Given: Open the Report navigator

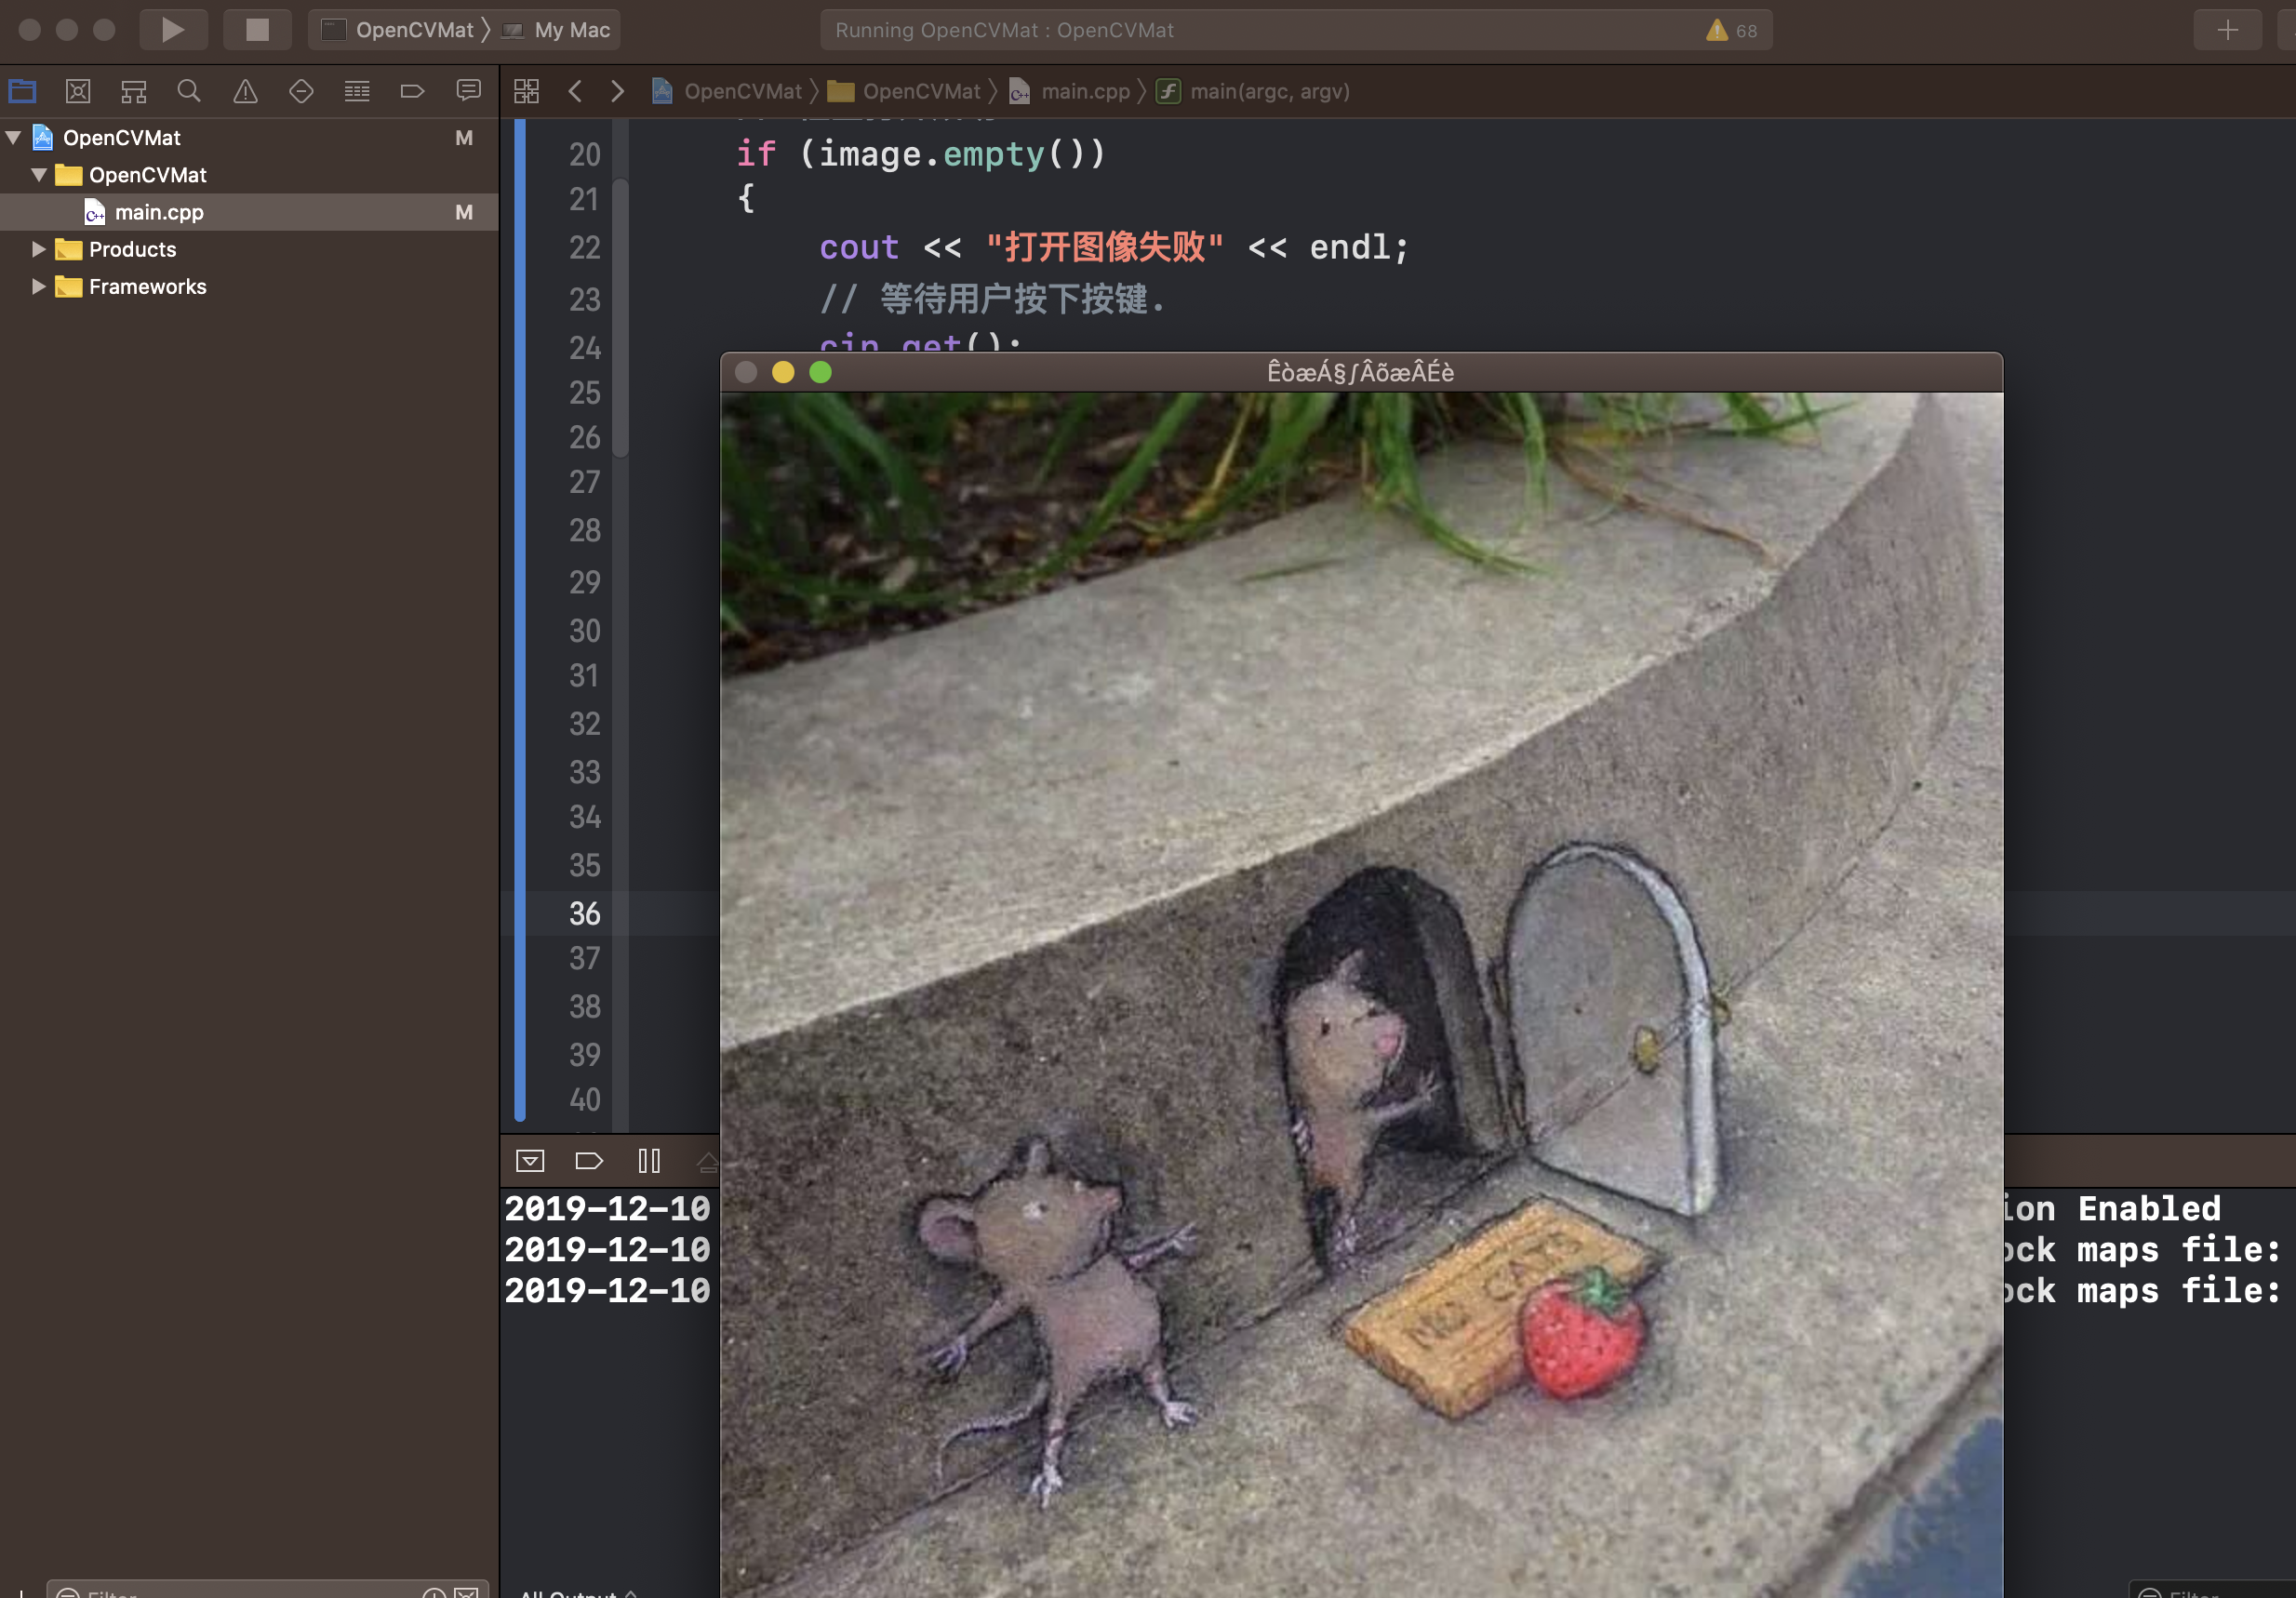Looking at the screenshot, I should point(468,92).
